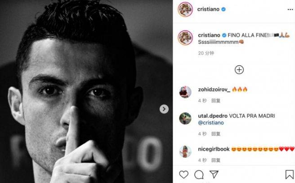Share post via paper plane icon
The height and width of the screenshot is (183, 295).
point(214,174)
